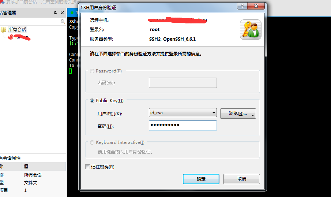331x197 pixels.
Task: Select the Public Key radio button
Action: click(x=92, y=101)
